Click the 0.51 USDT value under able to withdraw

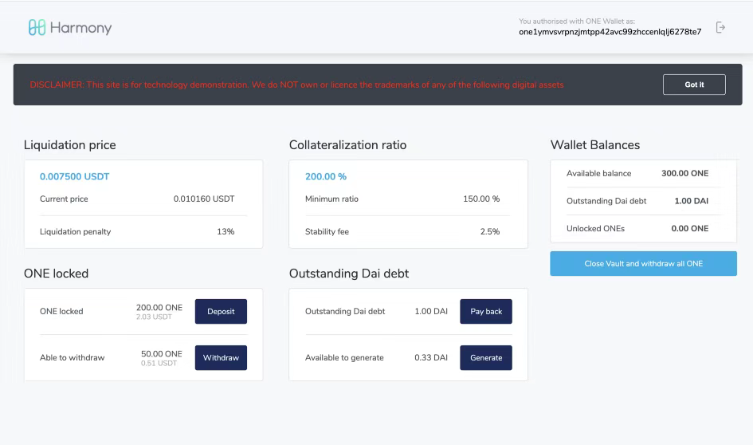(159, 363)
